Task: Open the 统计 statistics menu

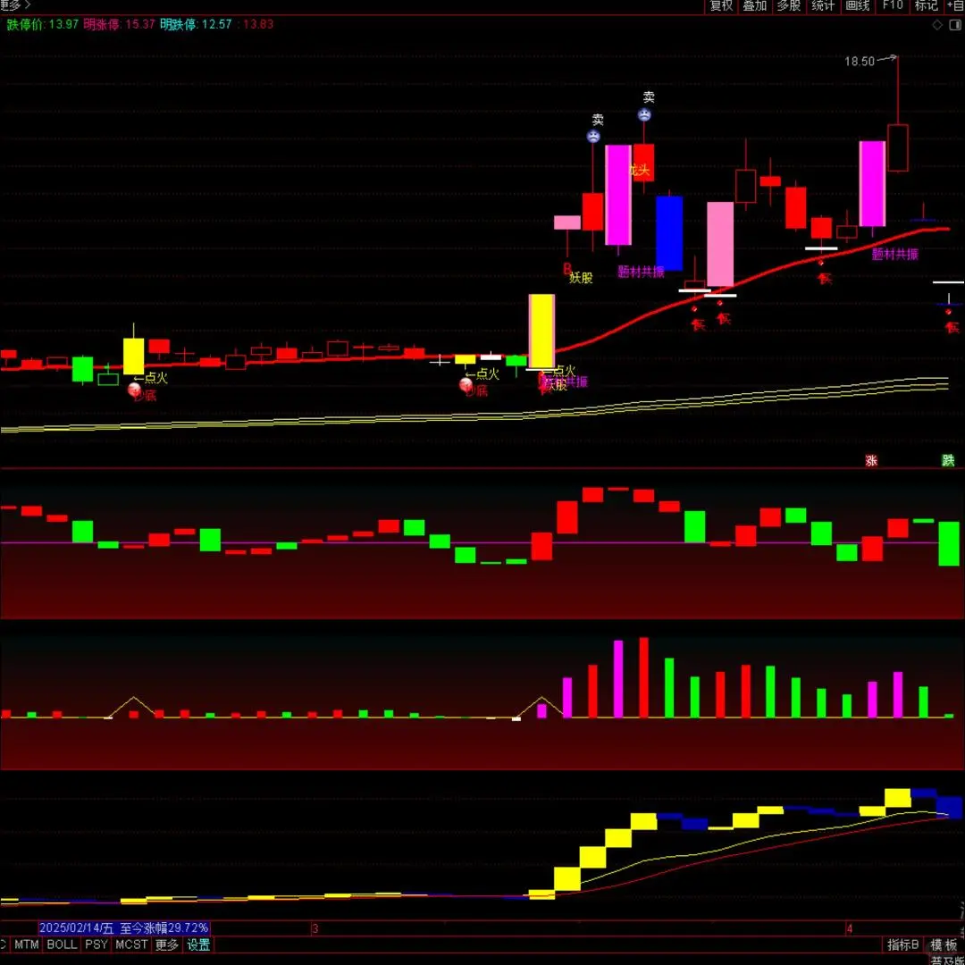Action: click(x=823, y=6)
